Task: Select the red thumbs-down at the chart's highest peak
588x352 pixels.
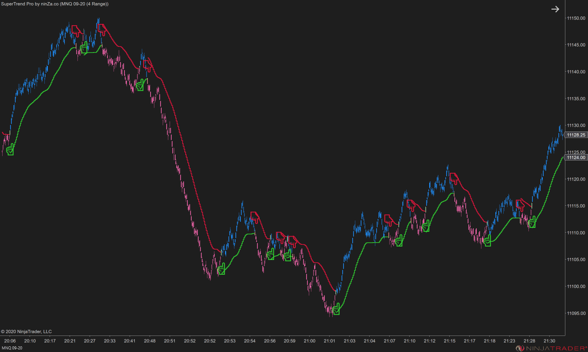Action: tap(102, 30)
